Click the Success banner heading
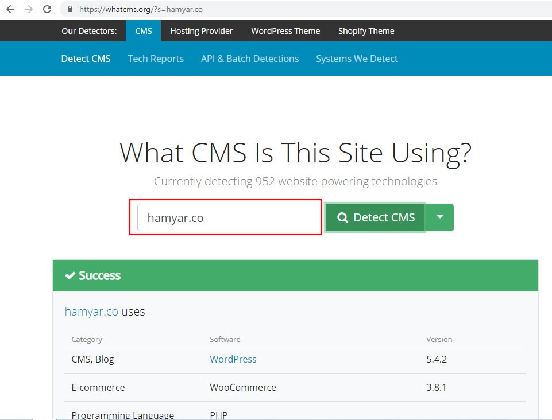 coord(93,275)
